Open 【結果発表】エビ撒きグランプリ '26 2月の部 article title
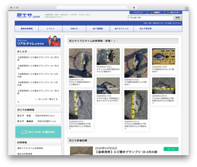This screenshot has width=197, height=167. point(126,152)
